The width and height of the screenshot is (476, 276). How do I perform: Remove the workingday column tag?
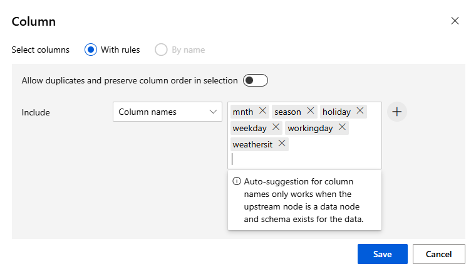click(342, 127)
